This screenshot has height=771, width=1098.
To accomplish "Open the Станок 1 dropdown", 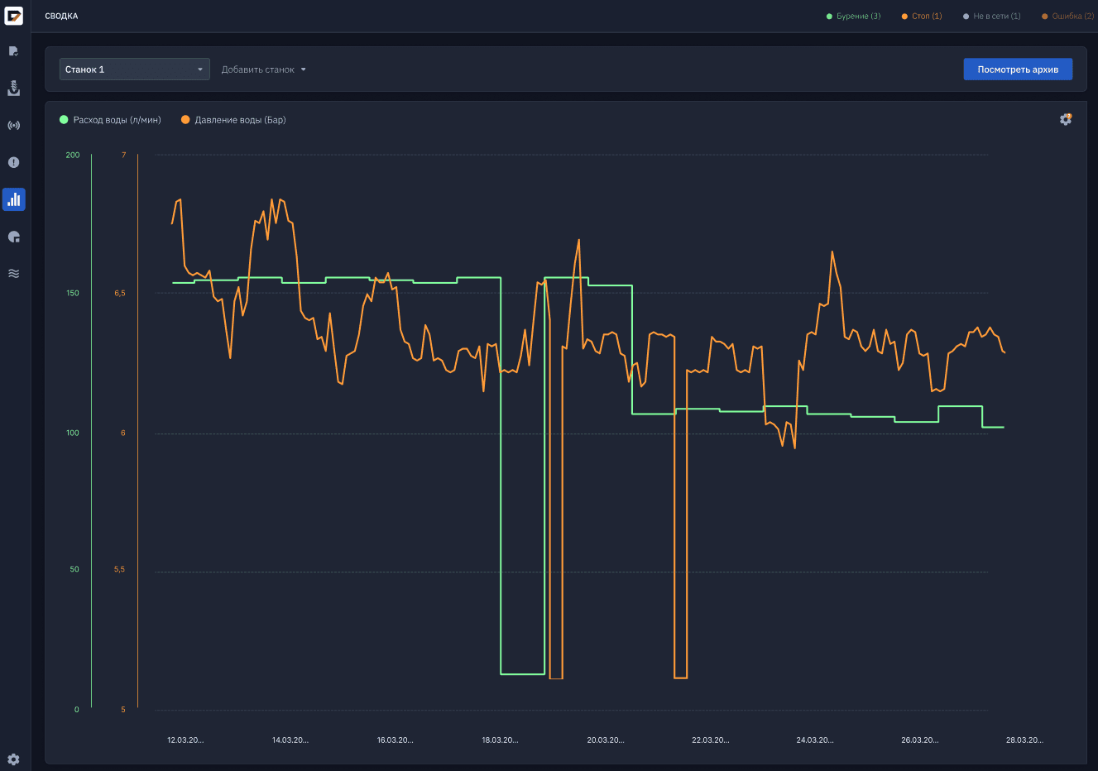I will click(x=134, y=69).
